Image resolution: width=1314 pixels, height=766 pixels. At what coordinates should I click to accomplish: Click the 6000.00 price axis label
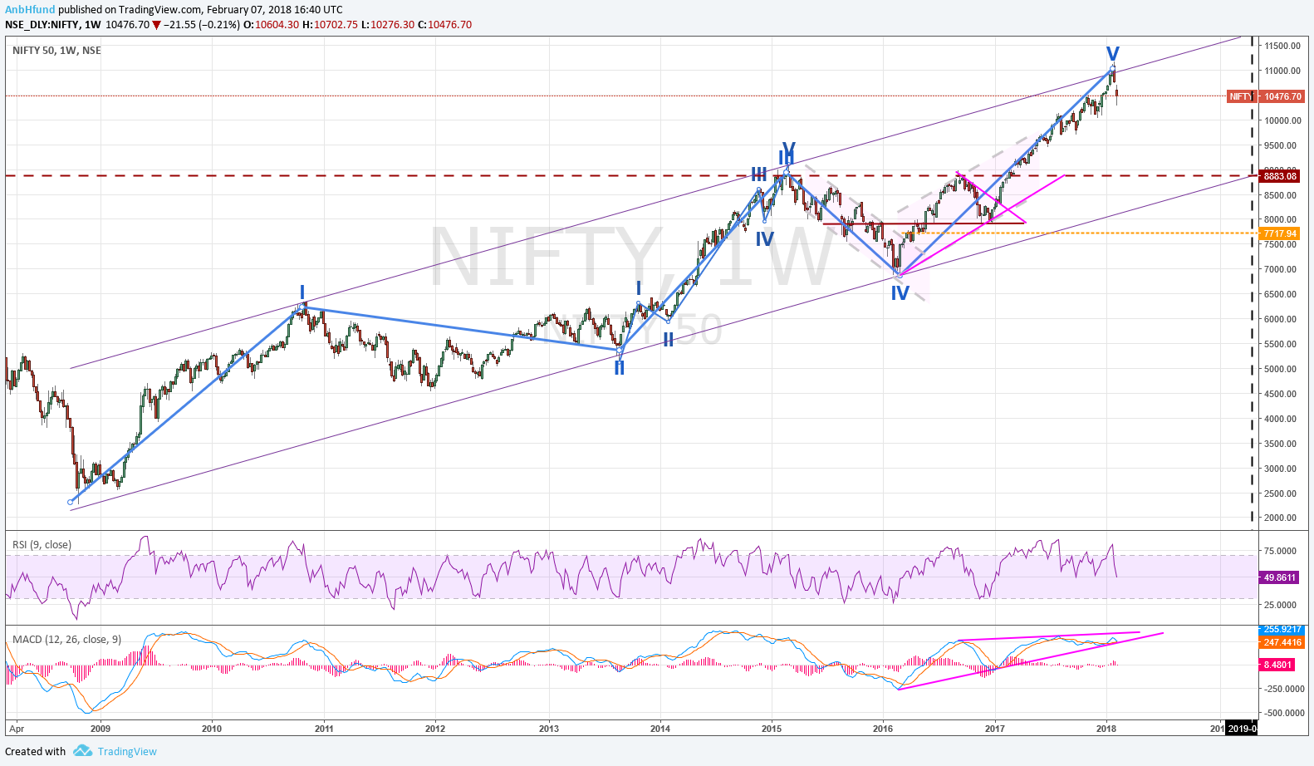pyautogui.click(x=1280, y=319)
